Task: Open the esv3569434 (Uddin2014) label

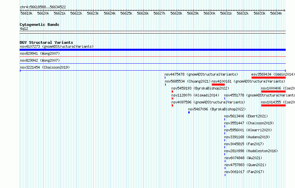Action: point(273,74)
